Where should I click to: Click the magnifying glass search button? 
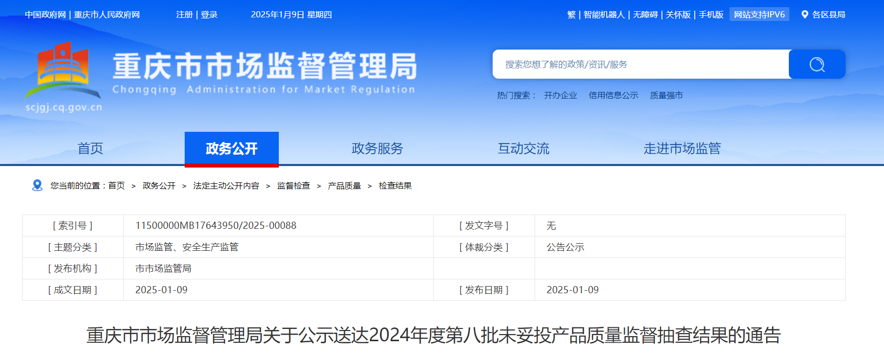coord(816,64)
